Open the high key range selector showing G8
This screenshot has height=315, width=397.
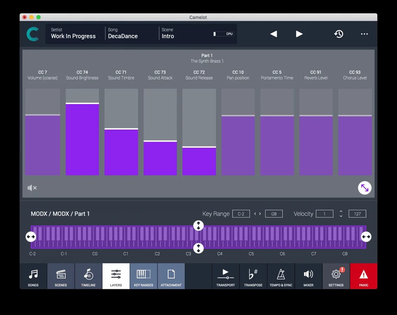pyautogui.click(x=274, y=213)
